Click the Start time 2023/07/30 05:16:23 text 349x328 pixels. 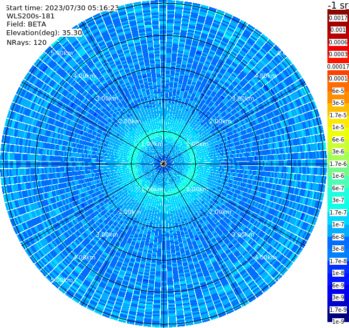click(62, 8)
